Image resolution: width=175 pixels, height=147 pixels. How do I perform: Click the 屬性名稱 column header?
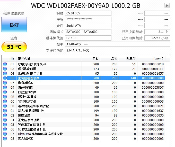(x=49, y=59)
